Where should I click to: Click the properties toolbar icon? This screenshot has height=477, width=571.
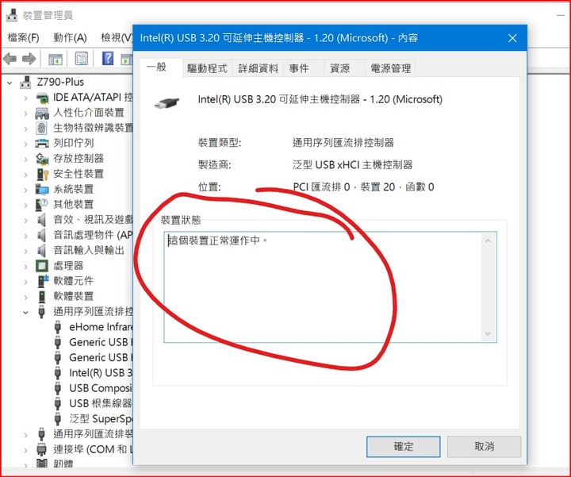(x=81, y=58)
